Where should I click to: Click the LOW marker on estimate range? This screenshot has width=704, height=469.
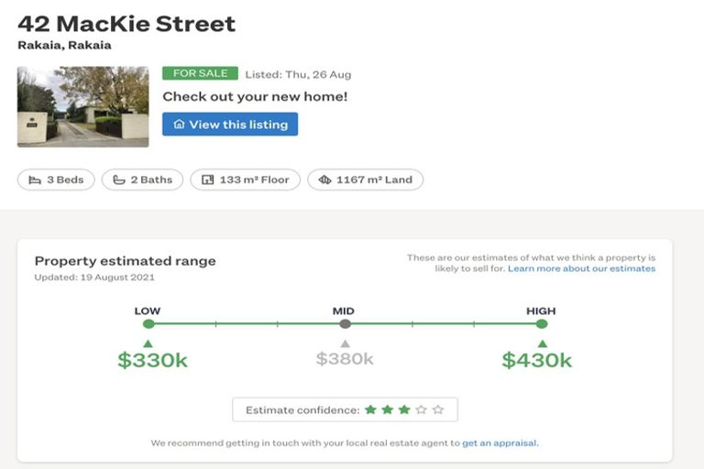click(x=148, y=323)
